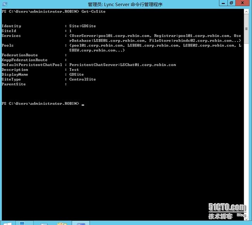
Task: Click the console vertical scrollbar thumb
Action: [x=246, y=29]
